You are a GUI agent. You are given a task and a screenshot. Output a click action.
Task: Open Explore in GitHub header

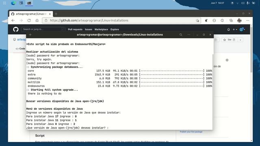pos(115,30)
